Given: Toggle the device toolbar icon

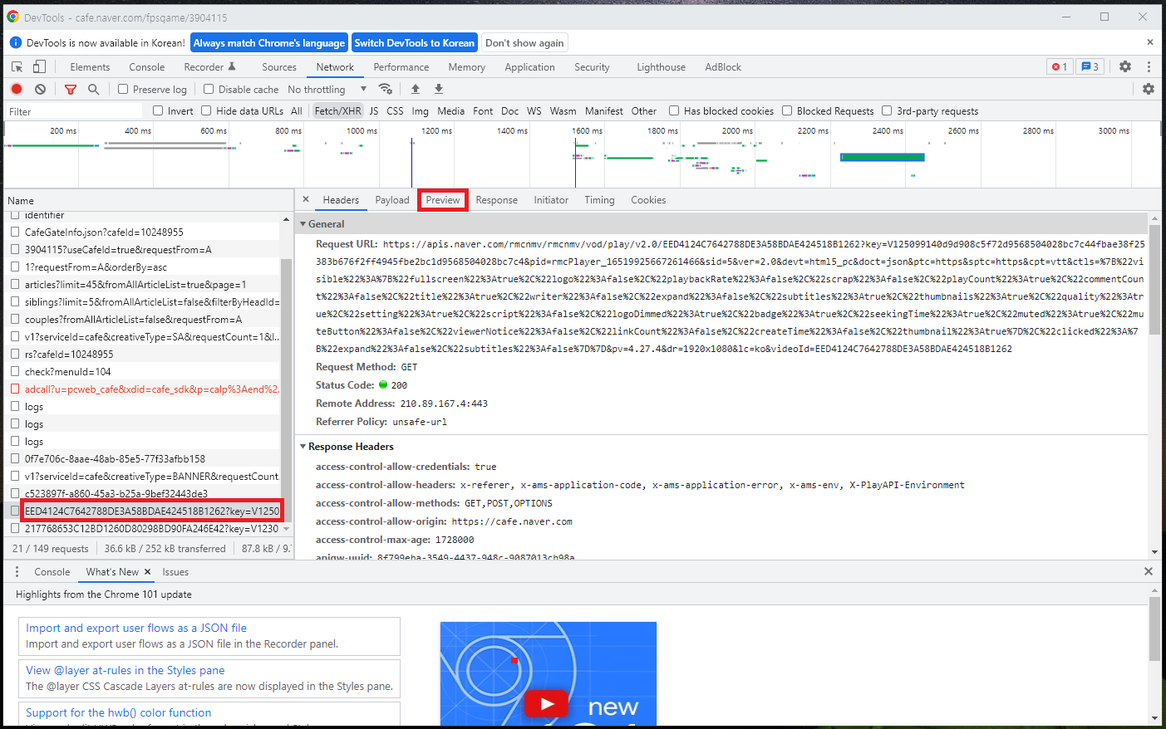Looking at the screenshot, I should click(39, 67).
